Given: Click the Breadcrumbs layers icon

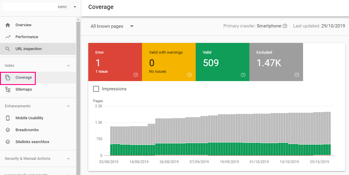Looking at the screenshot, I should coord(8,130).
